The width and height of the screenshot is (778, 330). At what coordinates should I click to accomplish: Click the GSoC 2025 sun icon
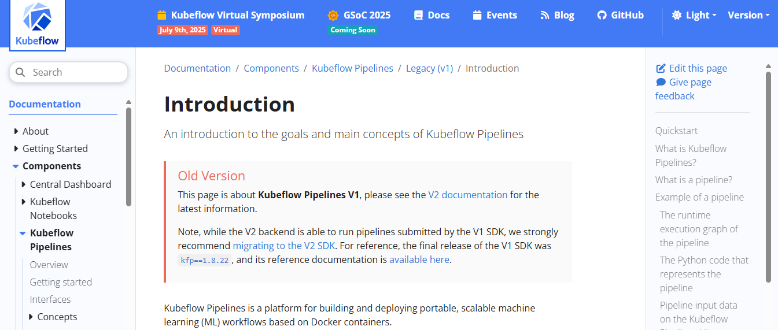(333, 16)
